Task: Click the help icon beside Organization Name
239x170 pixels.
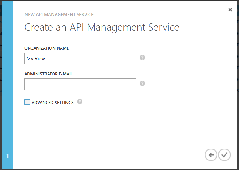Action: (x=143, y=58)
